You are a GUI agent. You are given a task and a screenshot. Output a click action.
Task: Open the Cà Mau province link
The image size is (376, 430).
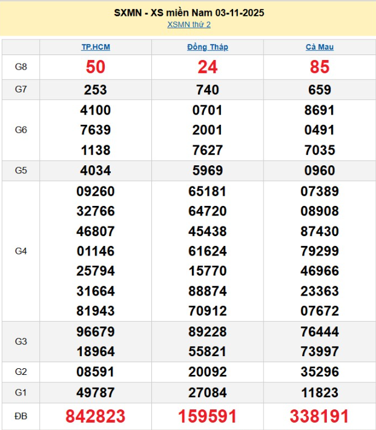[320, 47]
